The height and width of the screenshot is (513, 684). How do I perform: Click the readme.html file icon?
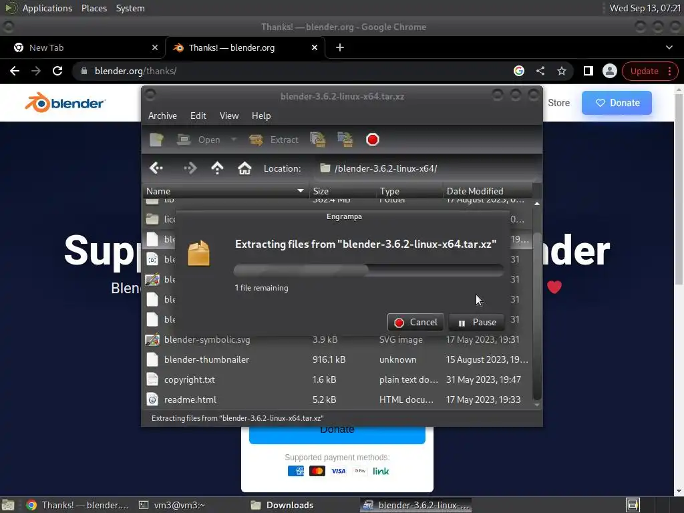click(152, 399)
